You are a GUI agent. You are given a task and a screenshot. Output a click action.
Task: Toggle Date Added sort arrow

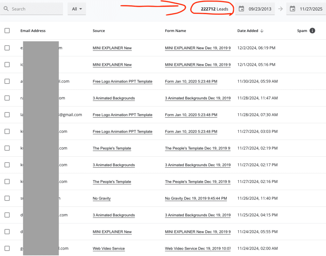click(x=262, y=31)
